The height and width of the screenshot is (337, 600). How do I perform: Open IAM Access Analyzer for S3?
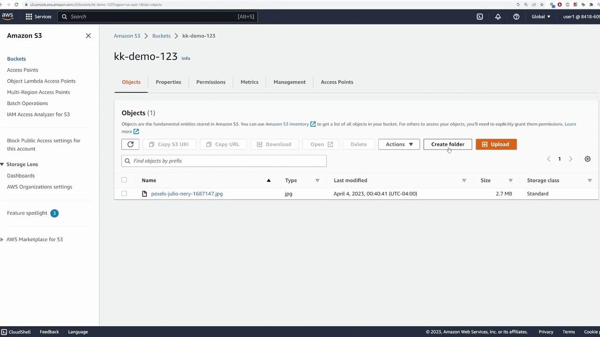click(38, 115)
